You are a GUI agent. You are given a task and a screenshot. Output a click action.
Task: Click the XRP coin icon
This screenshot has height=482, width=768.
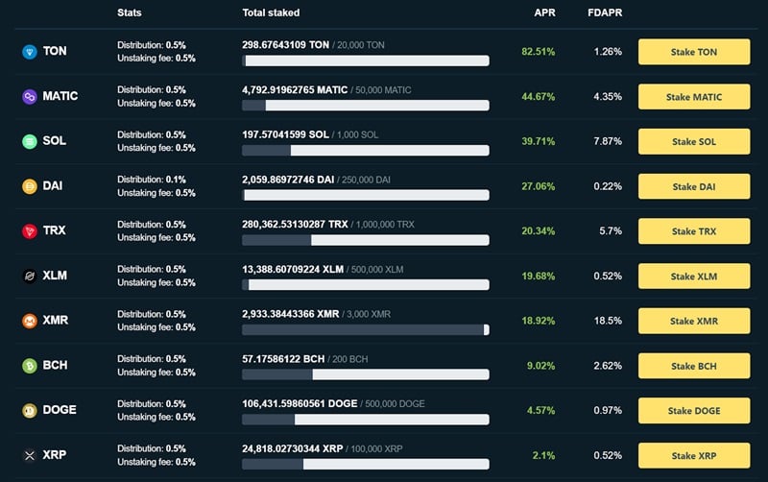[x=29, y=455]
